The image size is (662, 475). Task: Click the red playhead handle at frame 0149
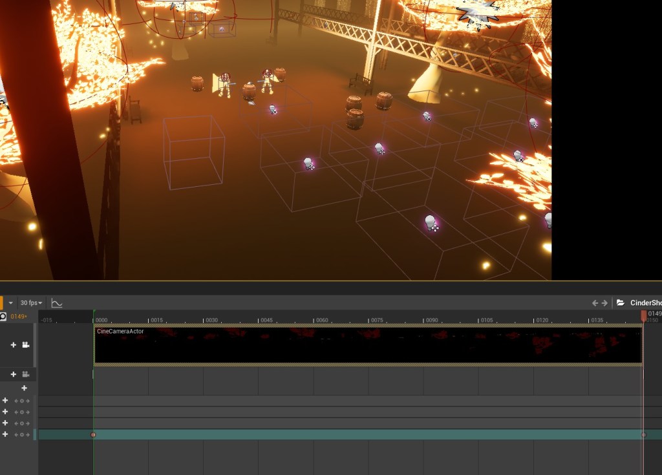click(643, 315)
